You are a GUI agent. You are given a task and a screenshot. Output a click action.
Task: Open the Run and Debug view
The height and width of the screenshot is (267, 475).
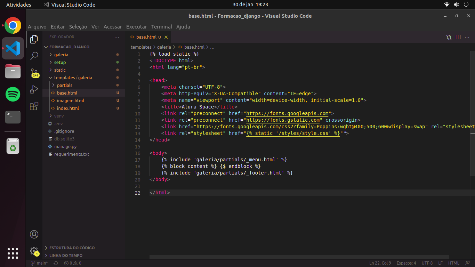[34, 89]
